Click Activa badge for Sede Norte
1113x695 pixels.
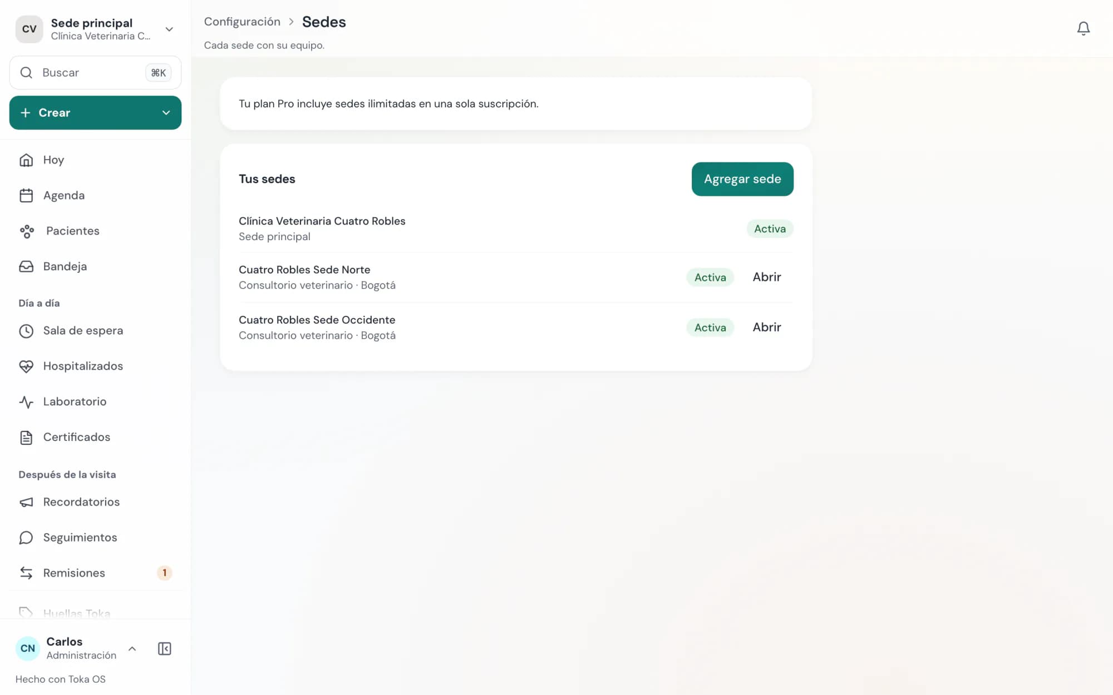pyautogui.click(x=710, y=277)
